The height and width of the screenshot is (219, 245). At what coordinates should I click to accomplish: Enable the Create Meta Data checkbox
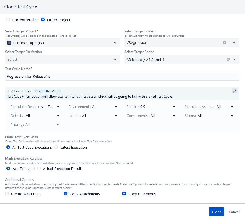pos(7,194)
